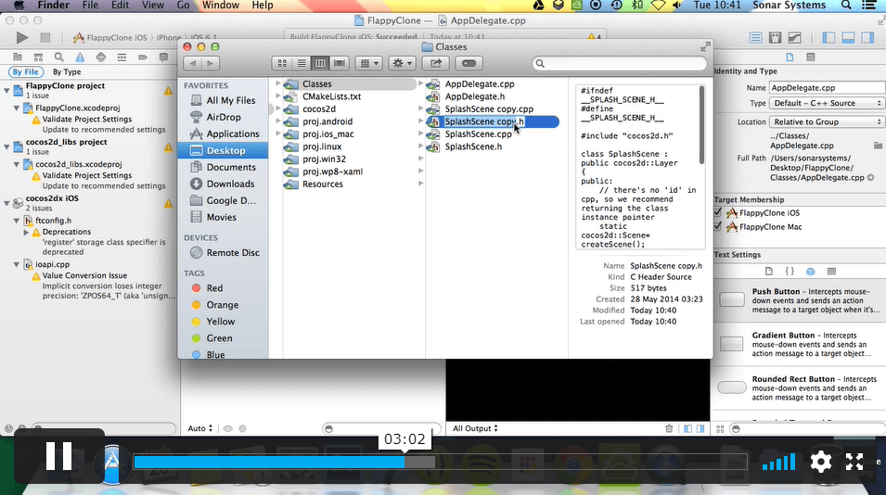Select Downloads in Finder sidebar
The width and height of the screenshot is (886, 495).
pyautogui.click(x=230, y=184)
